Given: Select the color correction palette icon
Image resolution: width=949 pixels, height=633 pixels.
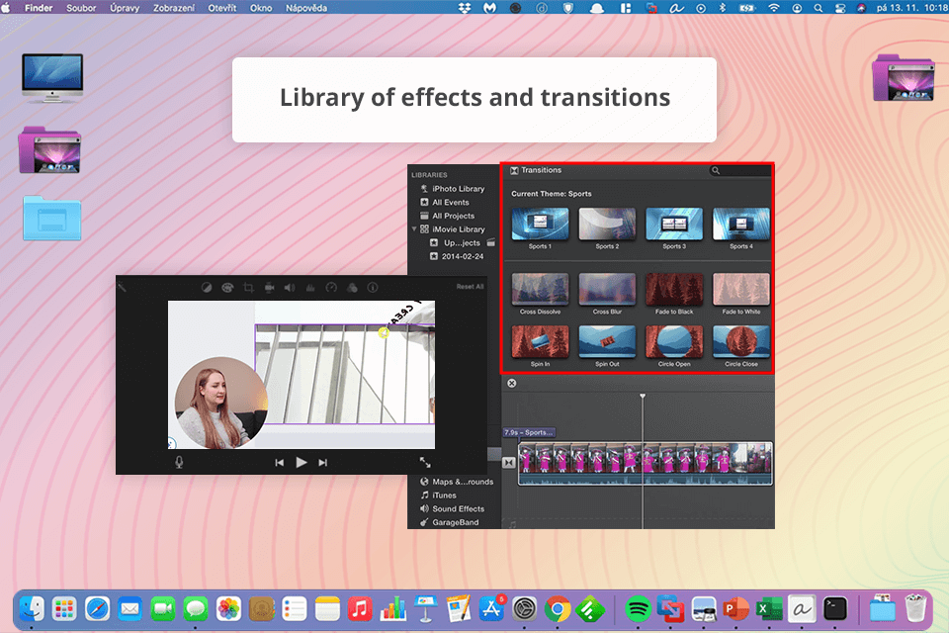Looking at the screenshot, I should click(227, 288).
